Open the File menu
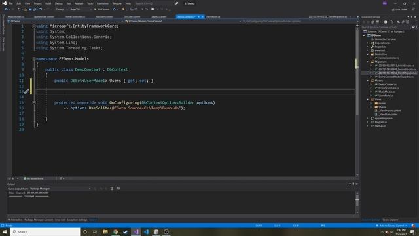 click(x=10, y=3)
